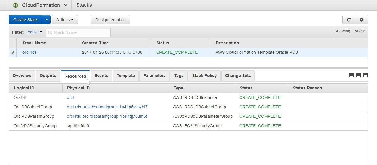This screenshot has height=165, width=377.
Task: Click the By Stack Name filter field
Action: [78, 32]
